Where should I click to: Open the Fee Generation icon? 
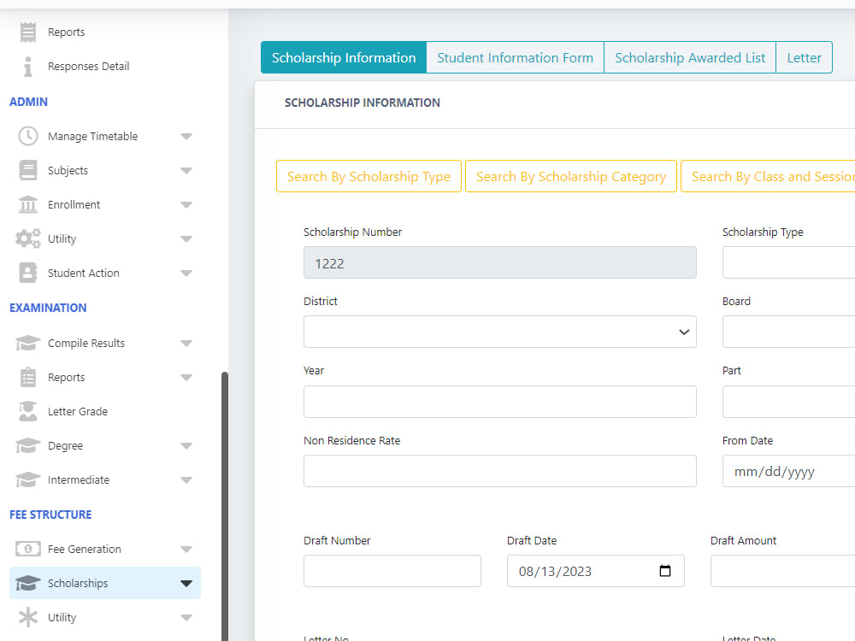click(x=27, y=548)
